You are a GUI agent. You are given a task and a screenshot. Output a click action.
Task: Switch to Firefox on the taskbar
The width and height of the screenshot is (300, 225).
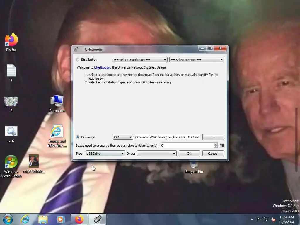[x=79, y=219]
